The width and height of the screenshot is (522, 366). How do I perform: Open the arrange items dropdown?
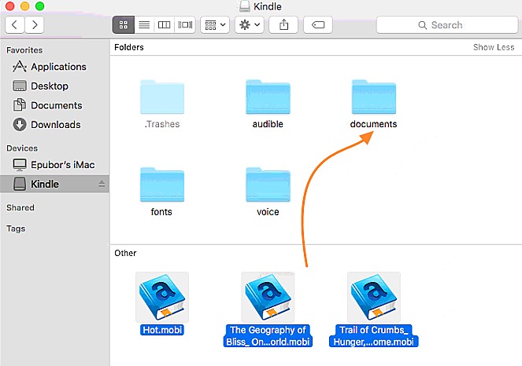(215, 25)
